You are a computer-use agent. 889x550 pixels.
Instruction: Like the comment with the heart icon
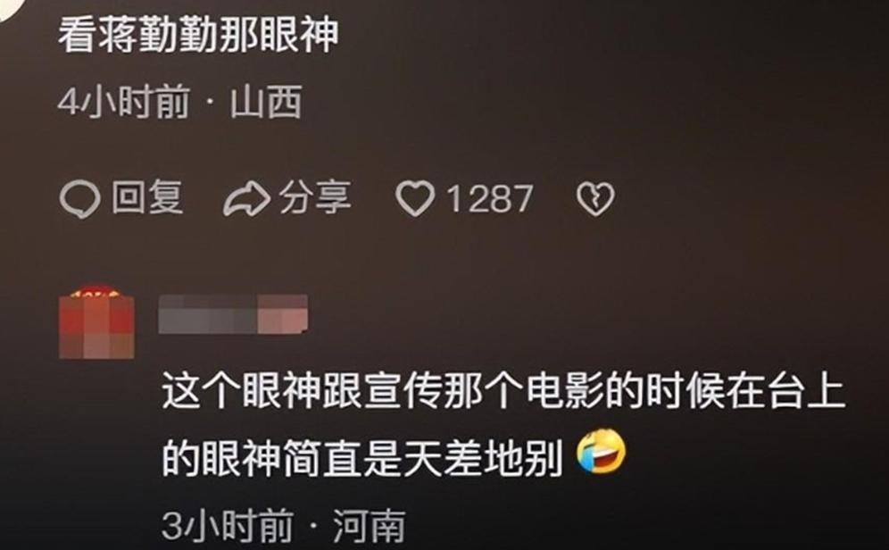[415, 199]
